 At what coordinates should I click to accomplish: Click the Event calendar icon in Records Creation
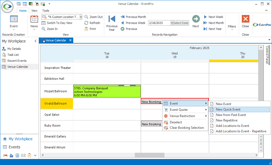pyautogui.click(x=14, y=19)
